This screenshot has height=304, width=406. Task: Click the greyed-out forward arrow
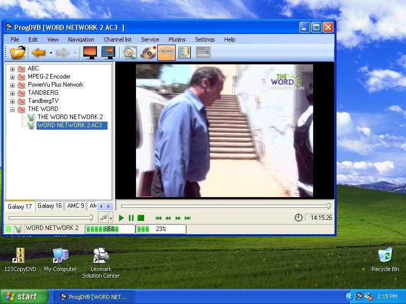click(62, 53)
